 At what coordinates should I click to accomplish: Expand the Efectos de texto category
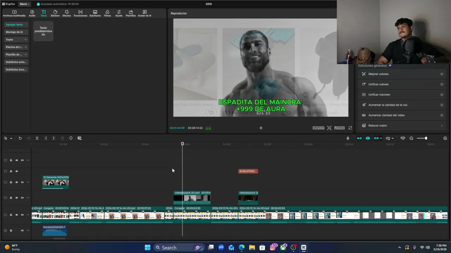(x=16, y=47)
